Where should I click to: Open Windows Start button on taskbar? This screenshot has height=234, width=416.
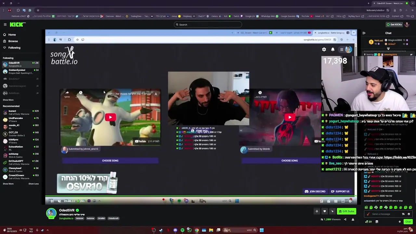tap(262, 230)
